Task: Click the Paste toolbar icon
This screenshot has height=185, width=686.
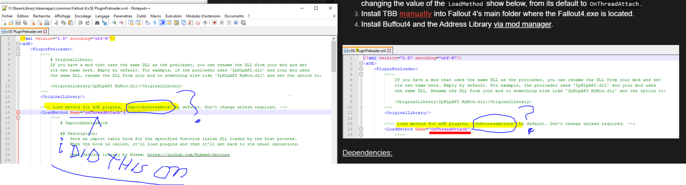Action: point(71,23)
